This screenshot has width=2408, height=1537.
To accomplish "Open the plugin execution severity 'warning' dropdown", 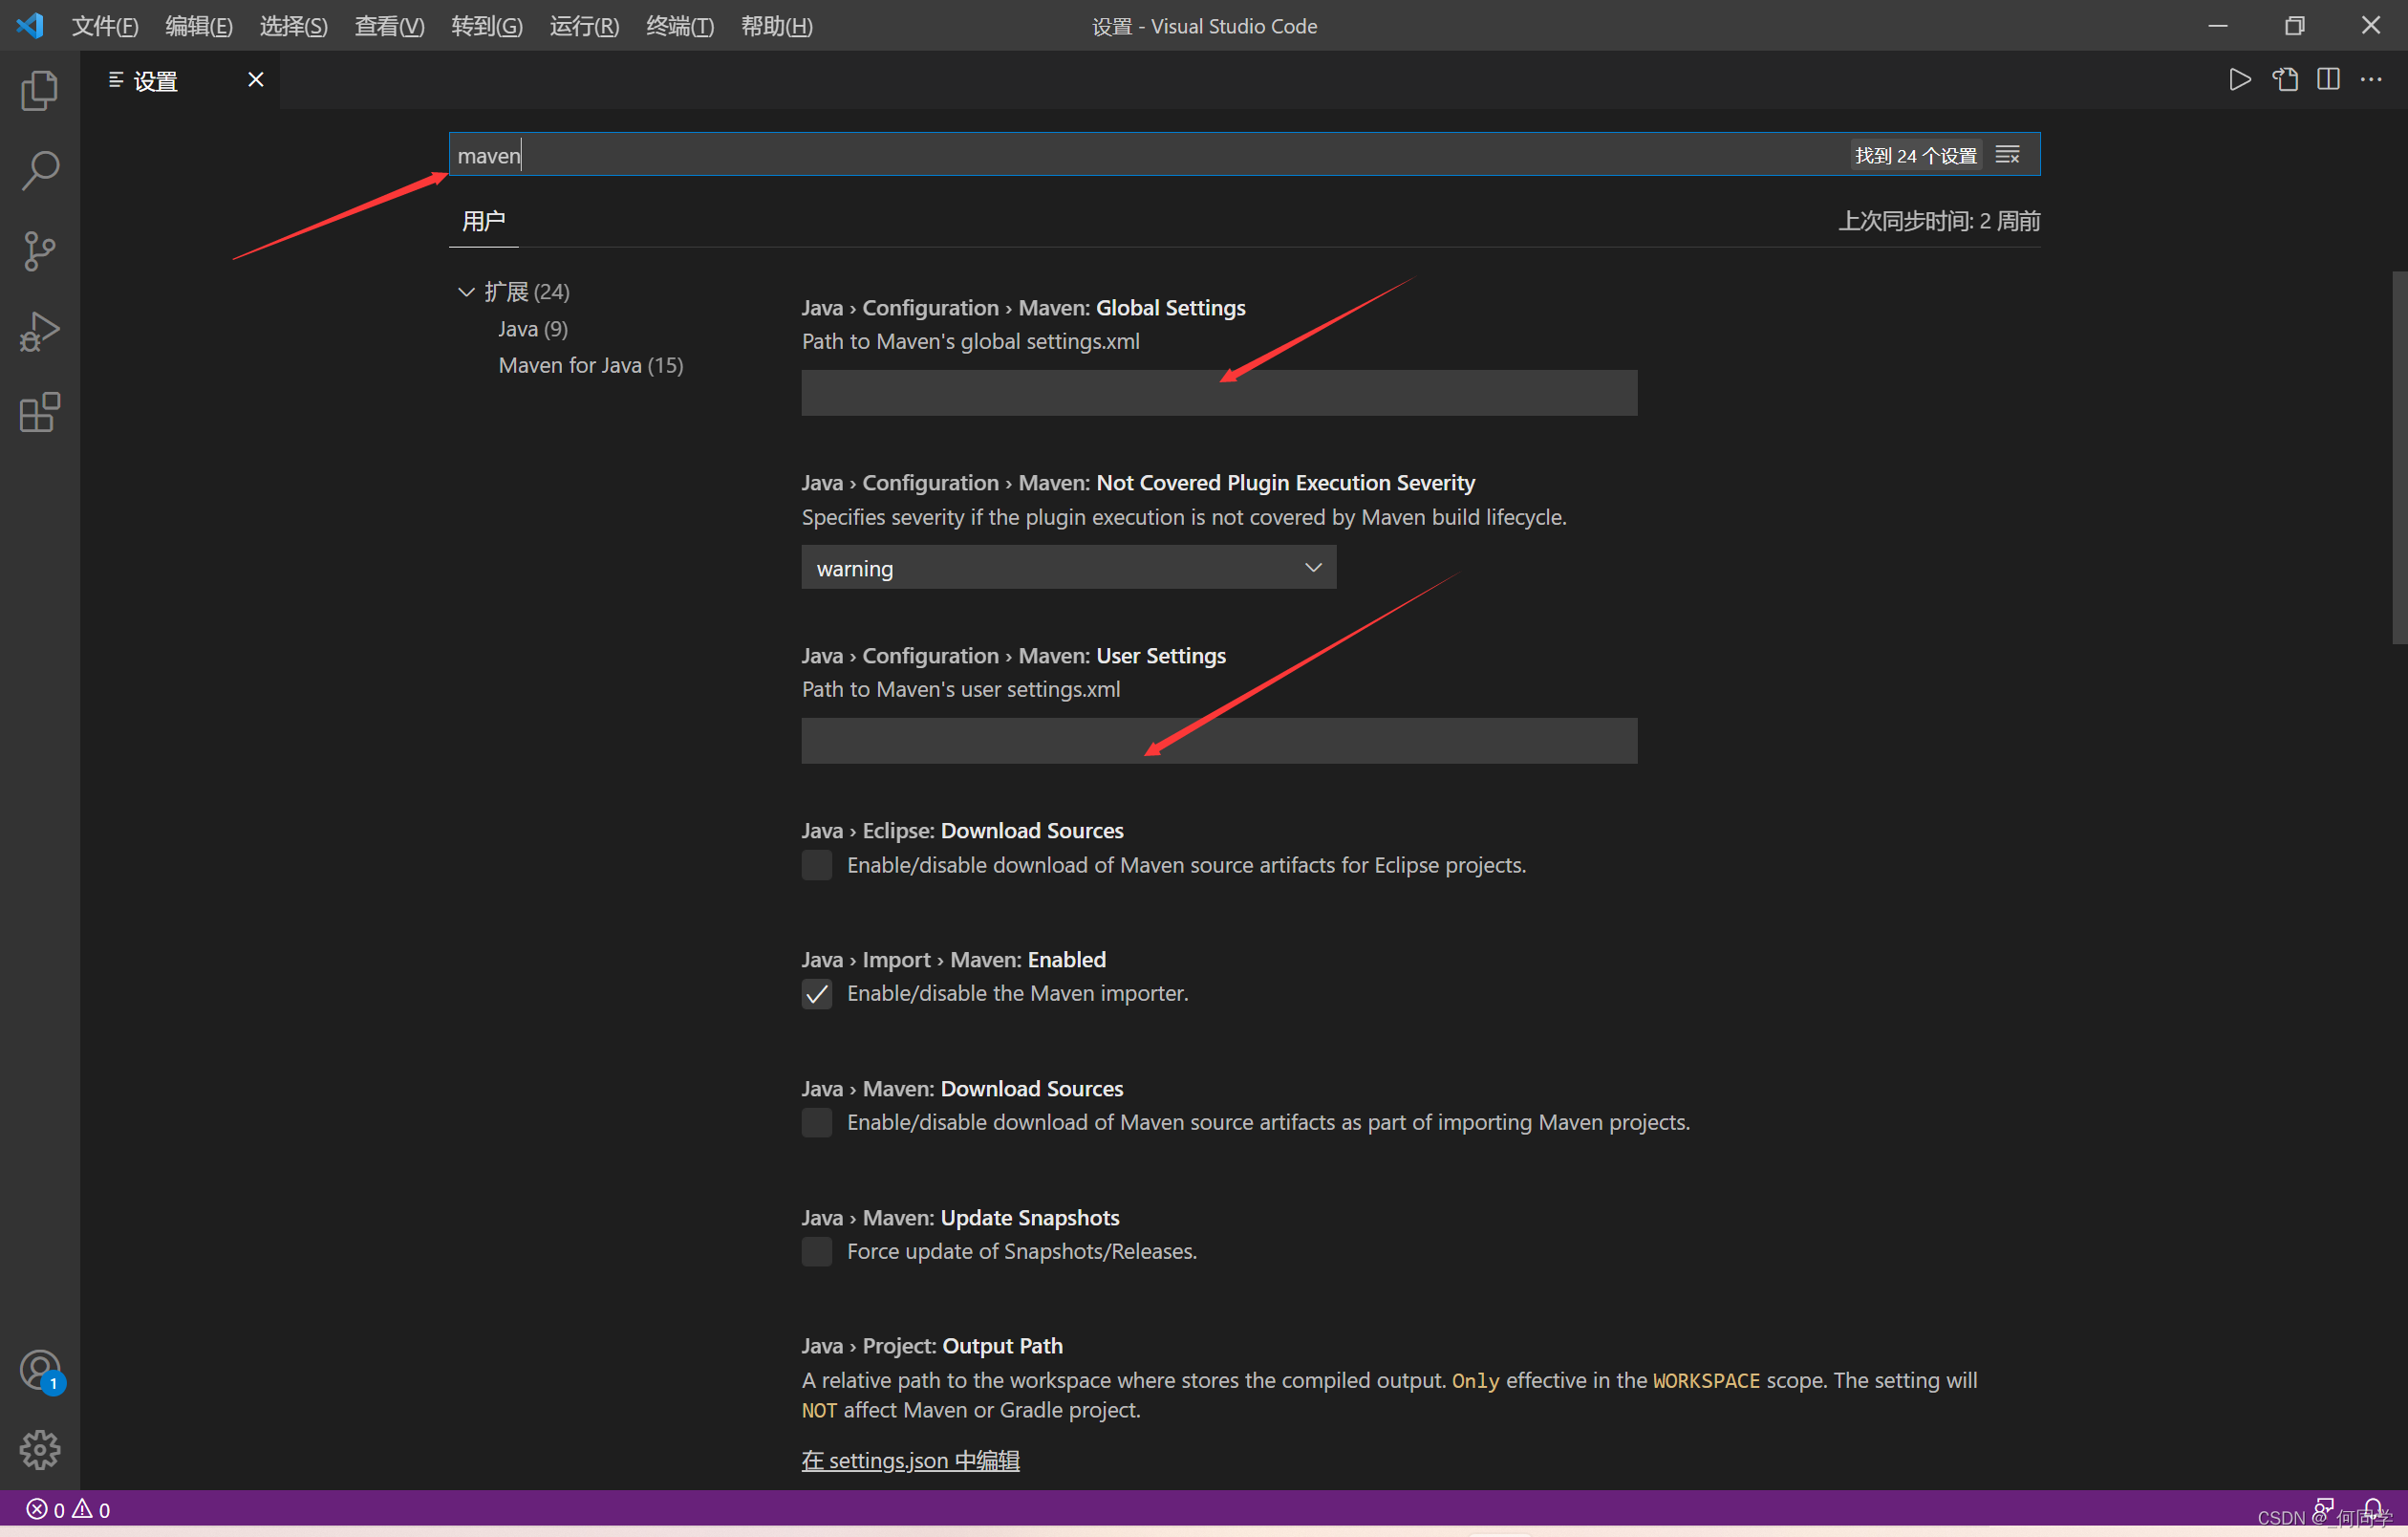I will coord(1068,568).
